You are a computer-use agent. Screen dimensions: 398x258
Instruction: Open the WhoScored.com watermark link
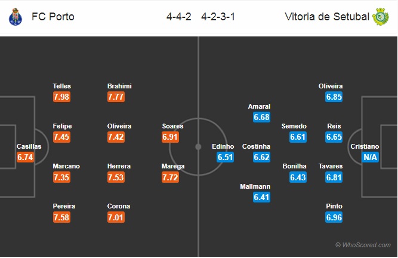363,245
